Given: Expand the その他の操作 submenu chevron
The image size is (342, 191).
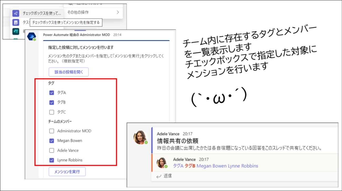Looking at the screenshot, I should click(118, 12).
